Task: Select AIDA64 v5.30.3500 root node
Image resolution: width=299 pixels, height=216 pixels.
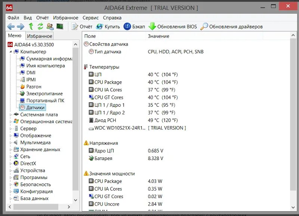Action: click(31, 45)
